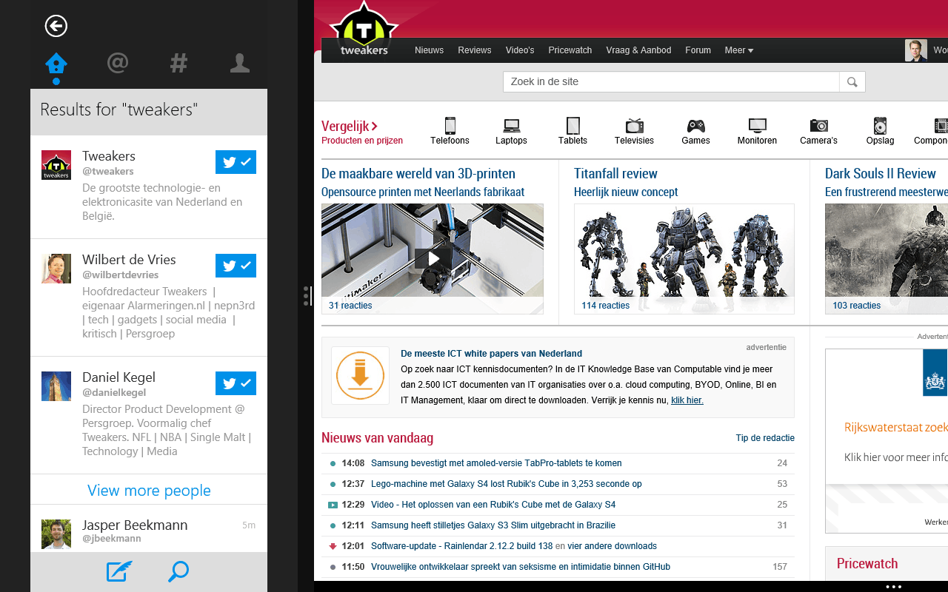Screen dimensions: 948x592
Task: Open the Reviews menu item
Action: pyautogui.click(x=475, y=50)
